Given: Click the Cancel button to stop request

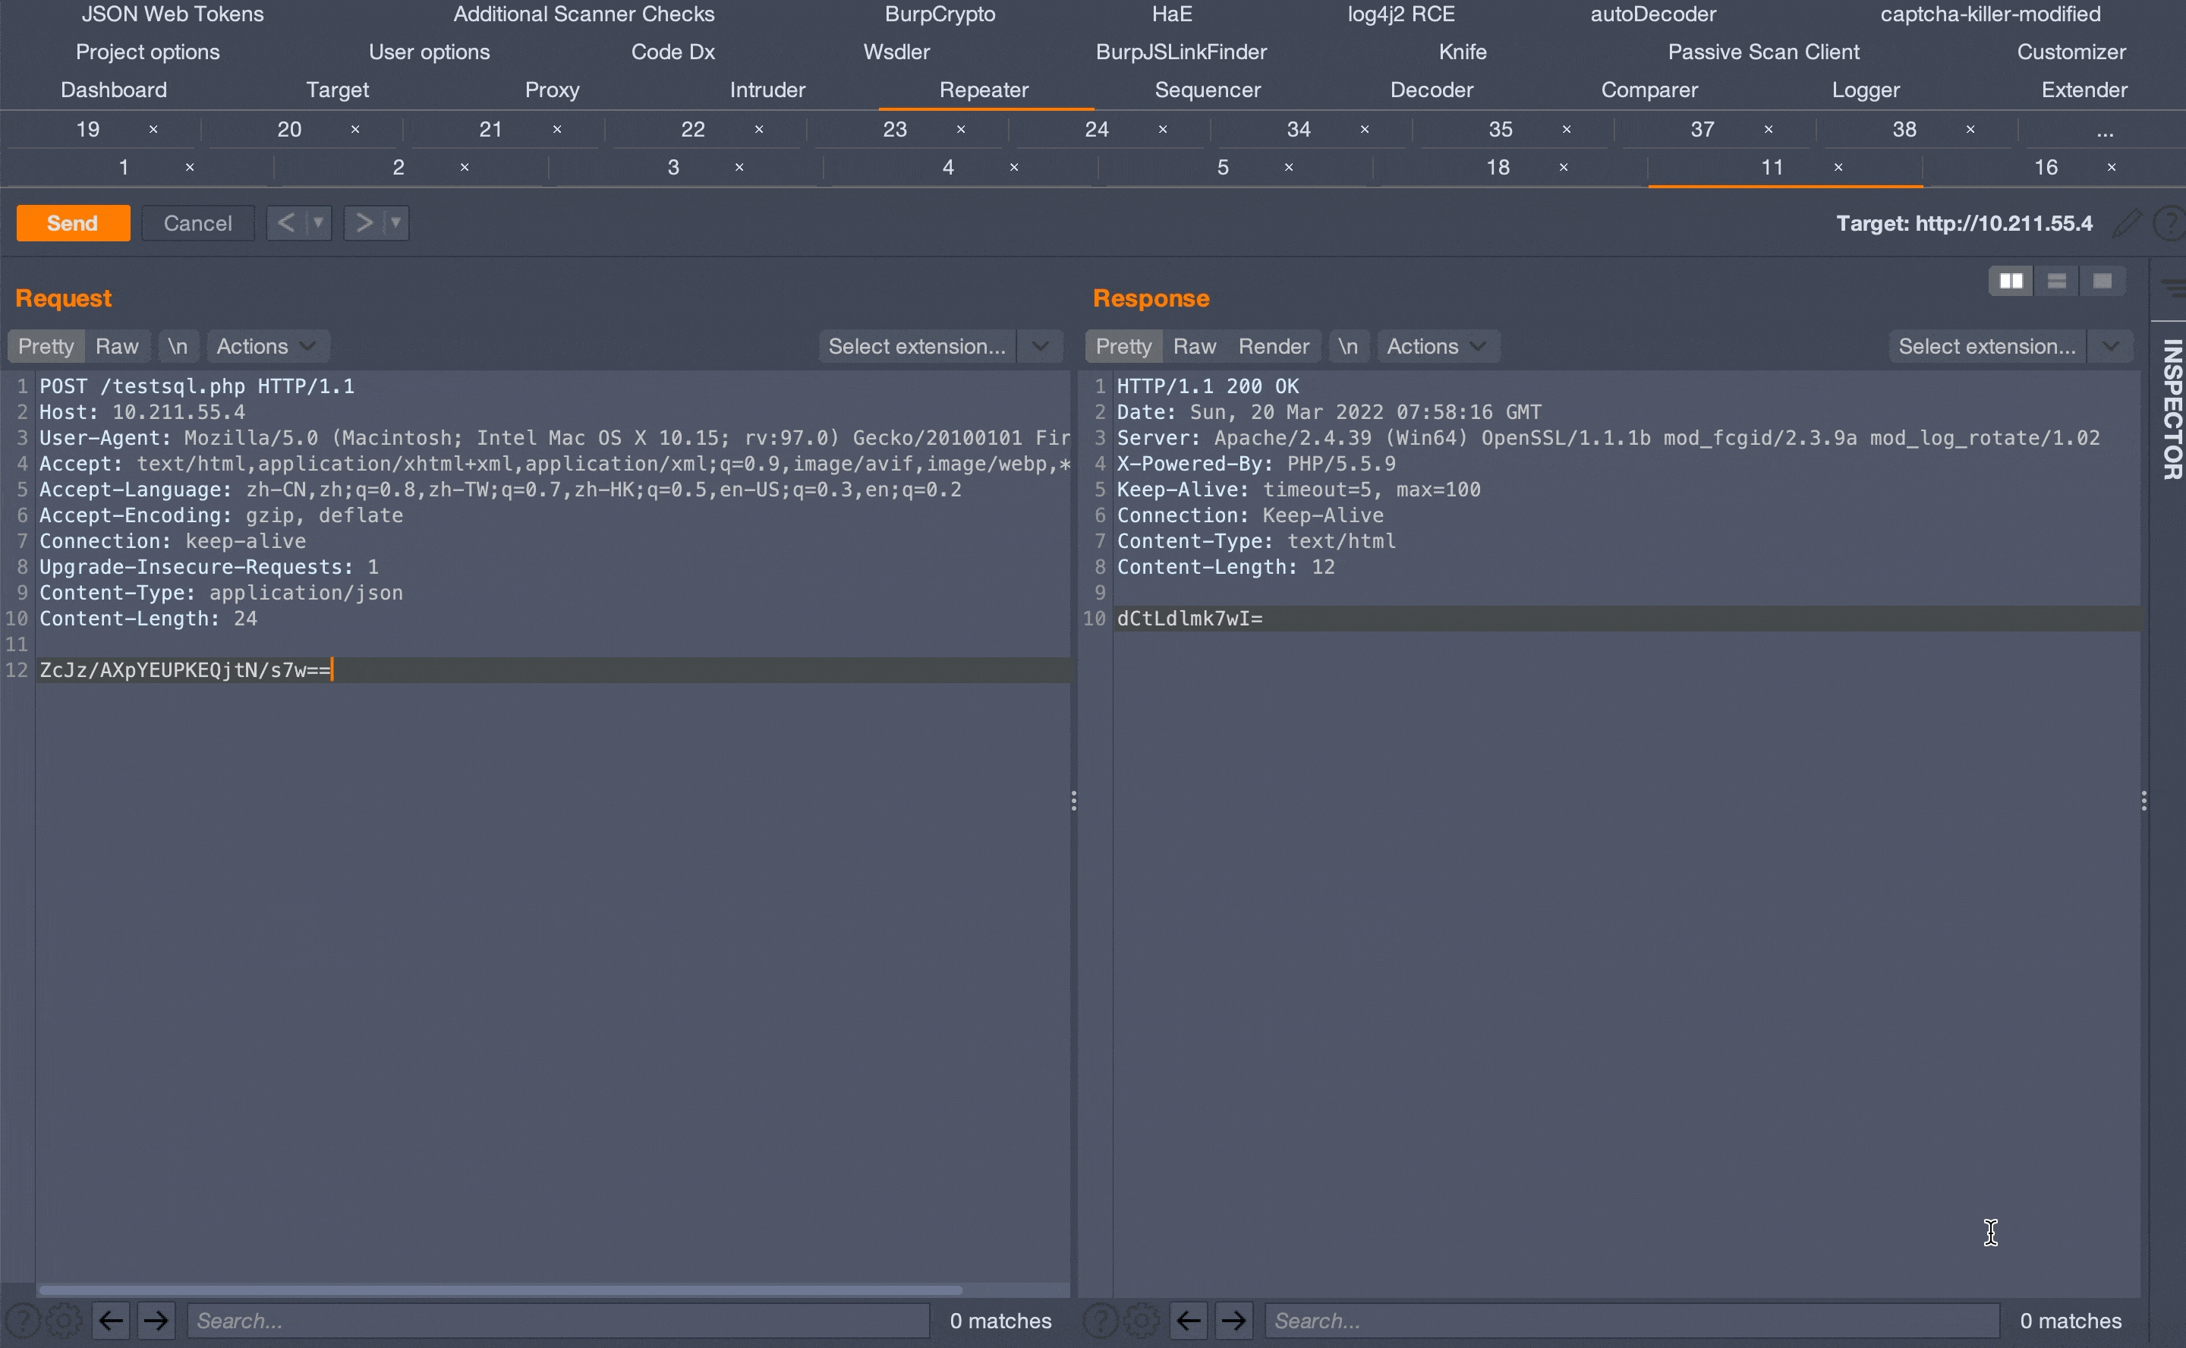Looking at the screenshot, I should point(197,222).
